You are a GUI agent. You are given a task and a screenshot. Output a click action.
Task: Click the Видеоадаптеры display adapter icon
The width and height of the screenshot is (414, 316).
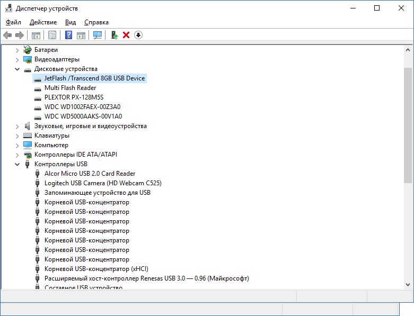pyautogui.click(x=28, y=60)
